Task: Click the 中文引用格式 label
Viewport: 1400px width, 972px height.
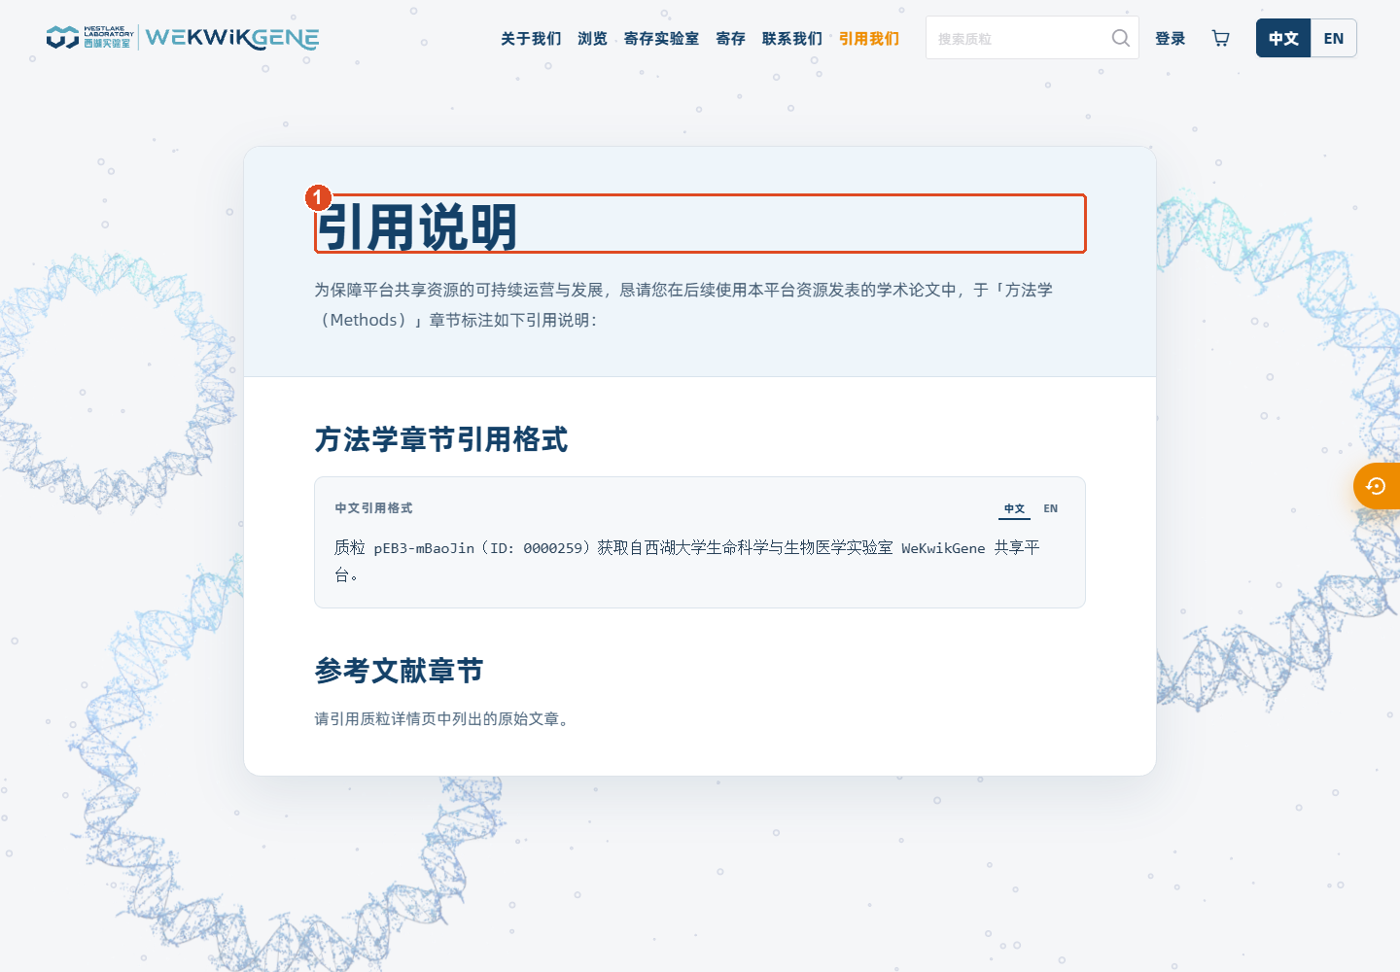Action: click(373, 508)
